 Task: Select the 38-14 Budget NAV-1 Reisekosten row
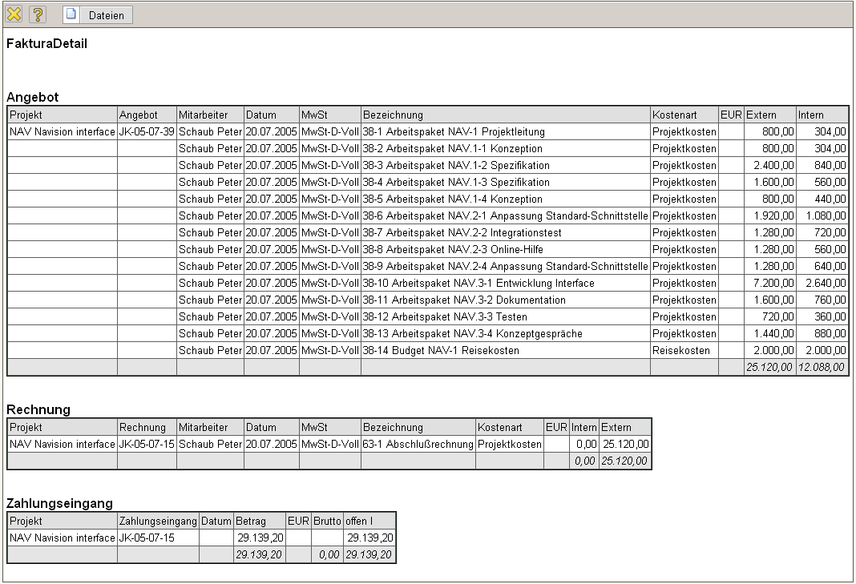pyautogui.click(x=441, y=350)
